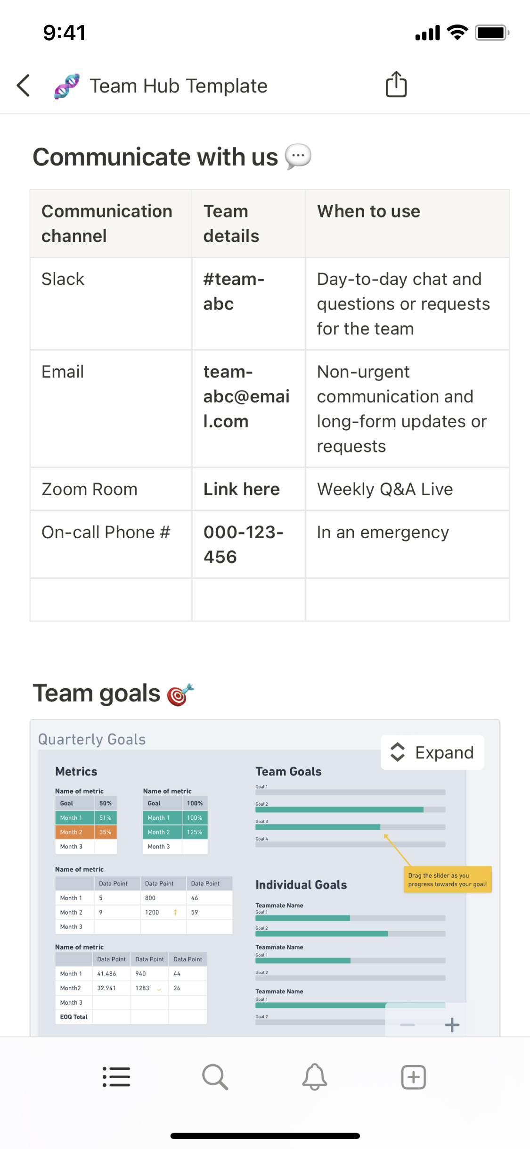Tap the back arrow
This screenshot has height=1149, width=530.
coord(24,86)
